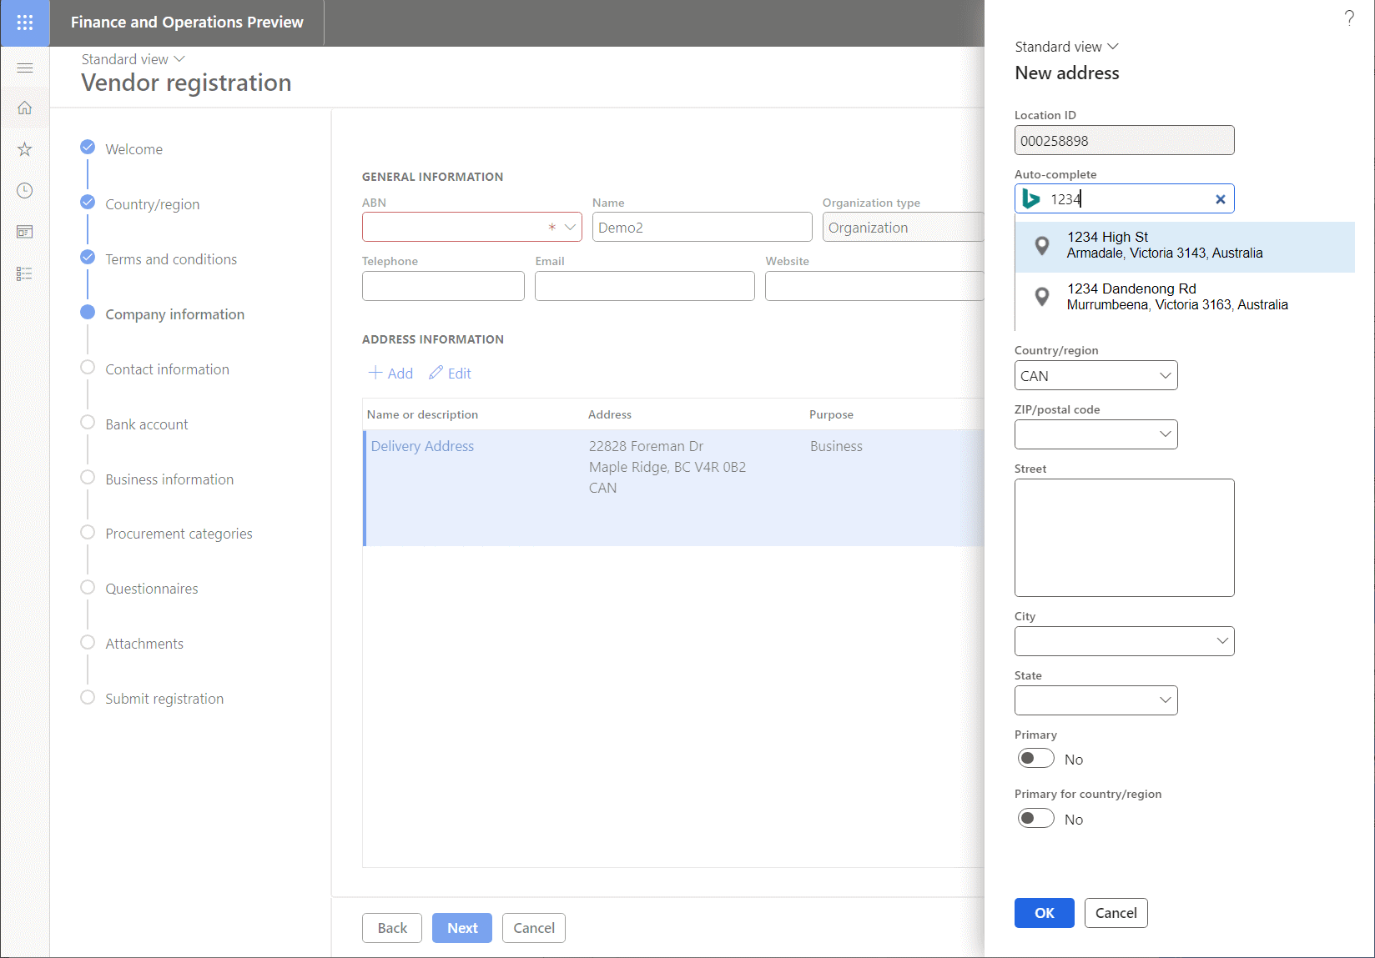Select Terms and conditions wizard step
Viewport: 1375px width, 958px height.
(171, 259)
